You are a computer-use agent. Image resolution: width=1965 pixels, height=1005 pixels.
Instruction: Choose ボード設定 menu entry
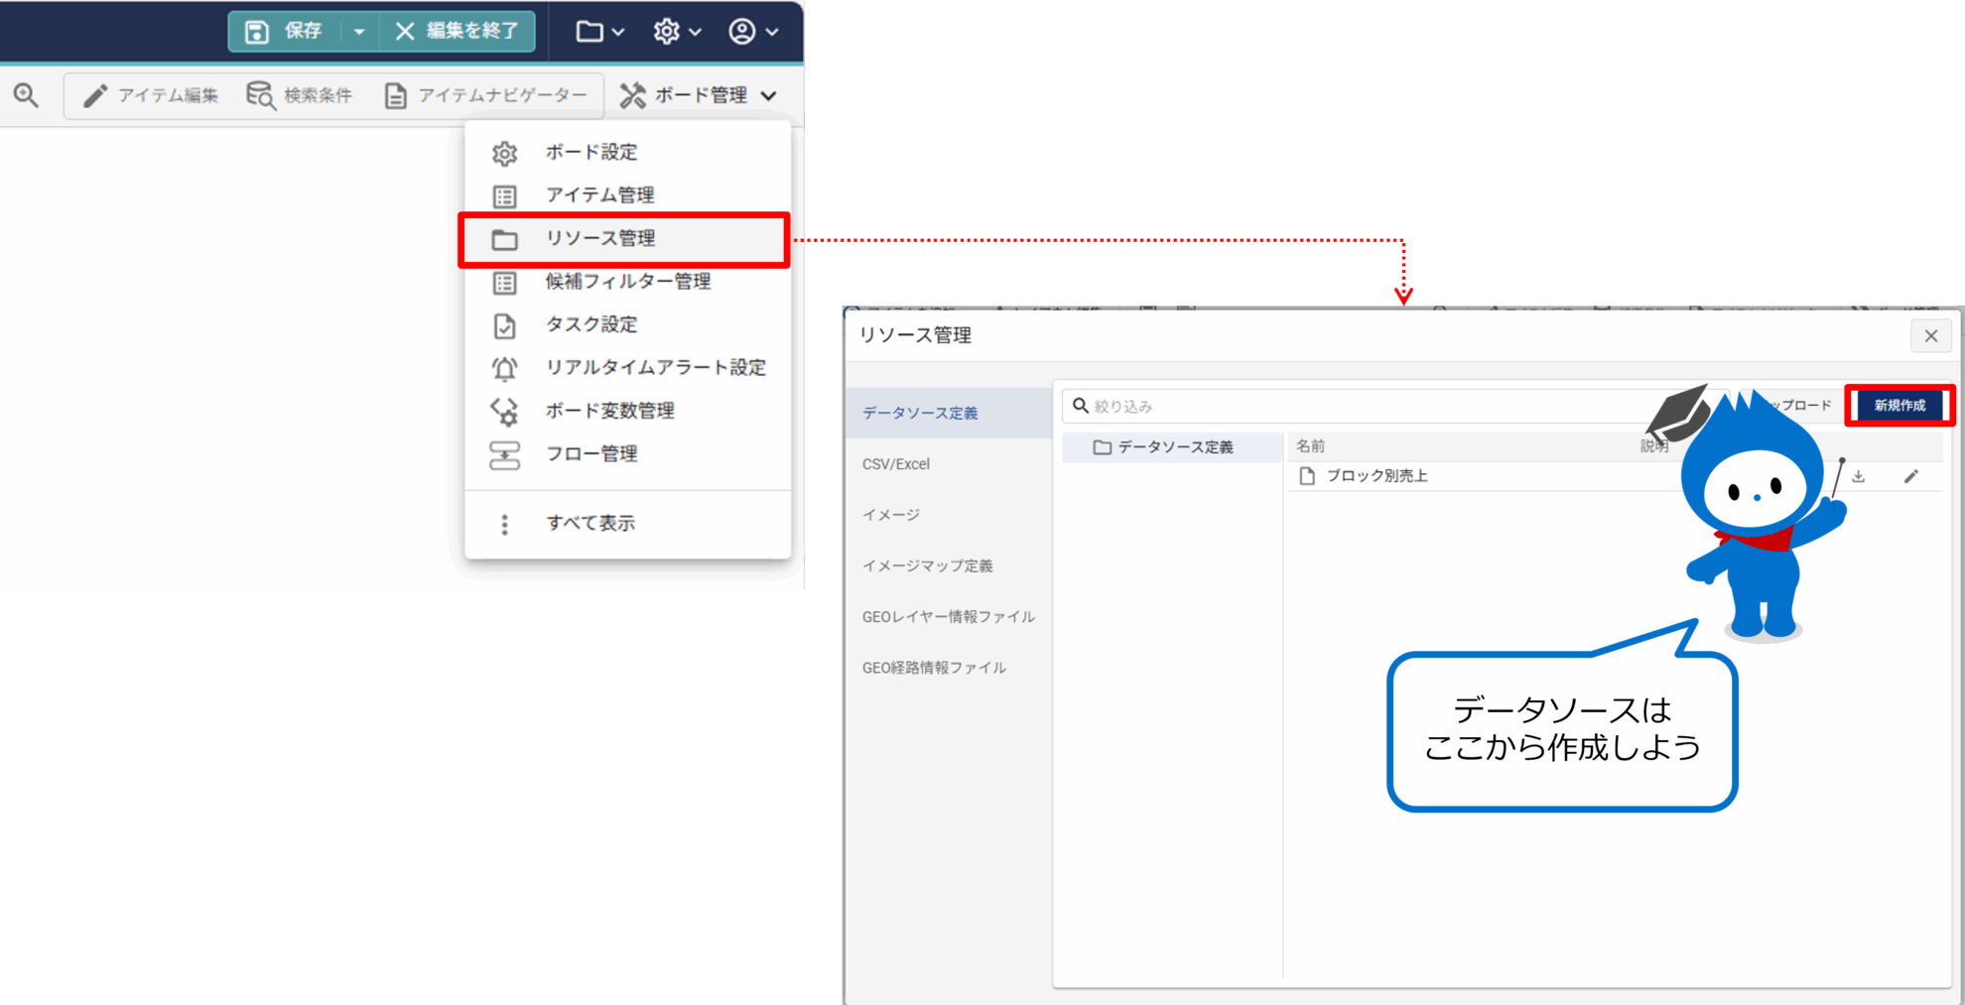pos(591,153)
